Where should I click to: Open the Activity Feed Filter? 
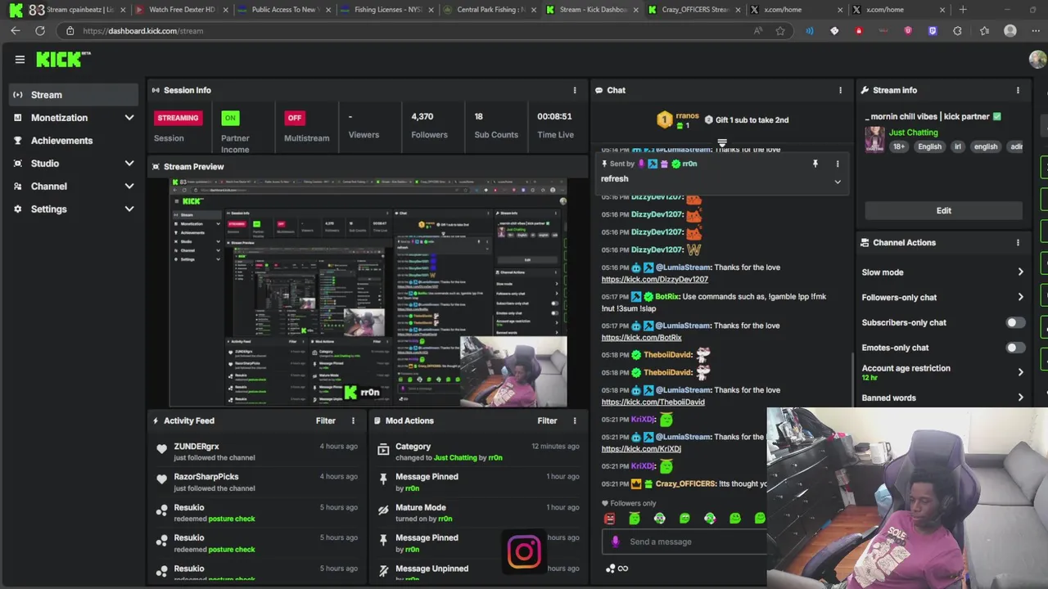(x=326, y=420)
